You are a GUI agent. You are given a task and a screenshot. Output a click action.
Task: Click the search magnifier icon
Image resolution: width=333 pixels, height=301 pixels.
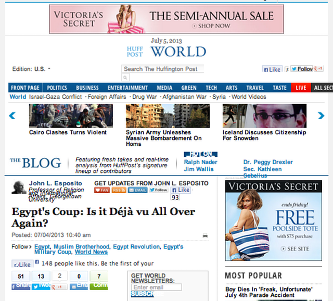coord(125,78)
